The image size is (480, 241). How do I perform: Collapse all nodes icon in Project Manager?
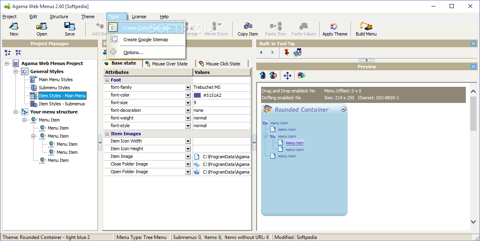click(x=18, y=53)
